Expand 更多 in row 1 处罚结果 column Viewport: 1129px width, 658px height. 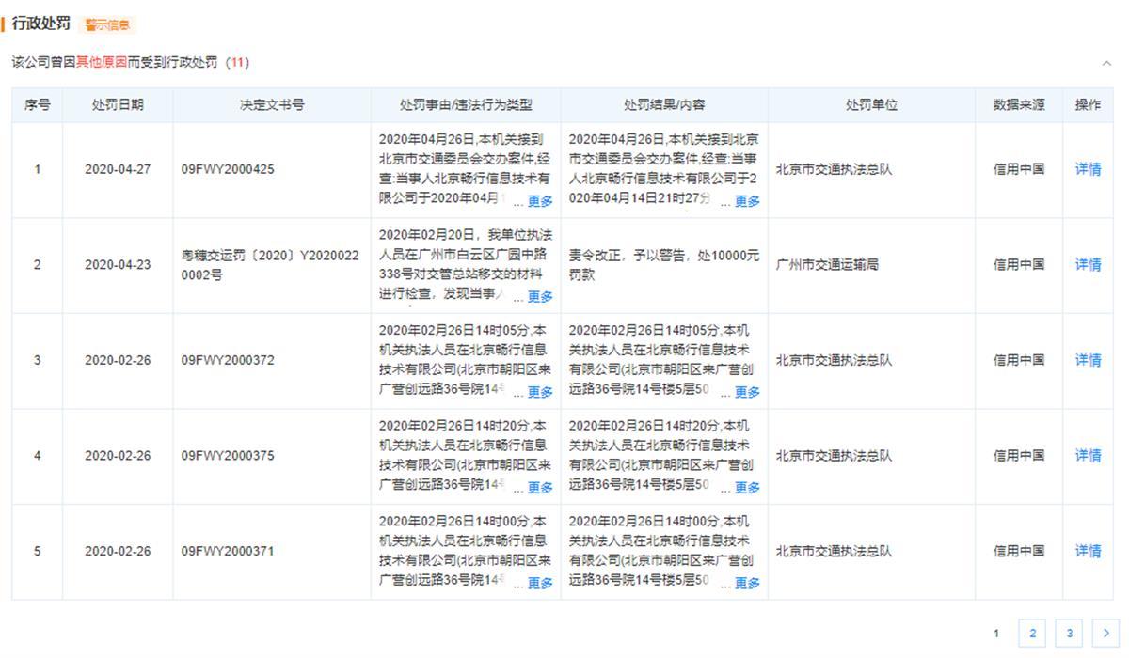tap(747, 201)
